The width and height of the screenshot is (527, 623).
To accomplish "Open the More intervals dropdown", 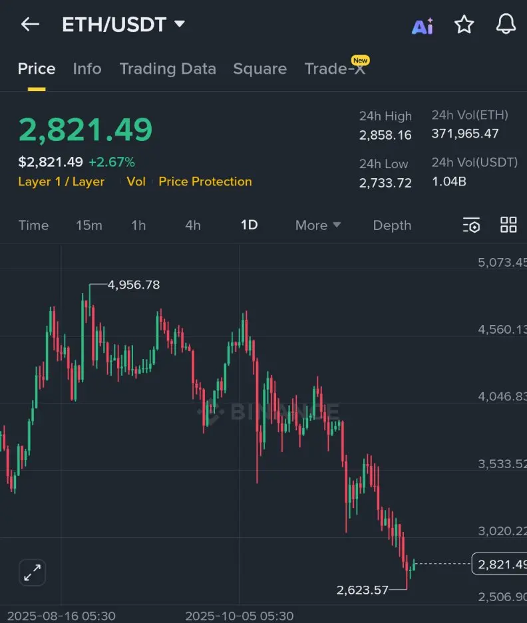I will point(318,225).
